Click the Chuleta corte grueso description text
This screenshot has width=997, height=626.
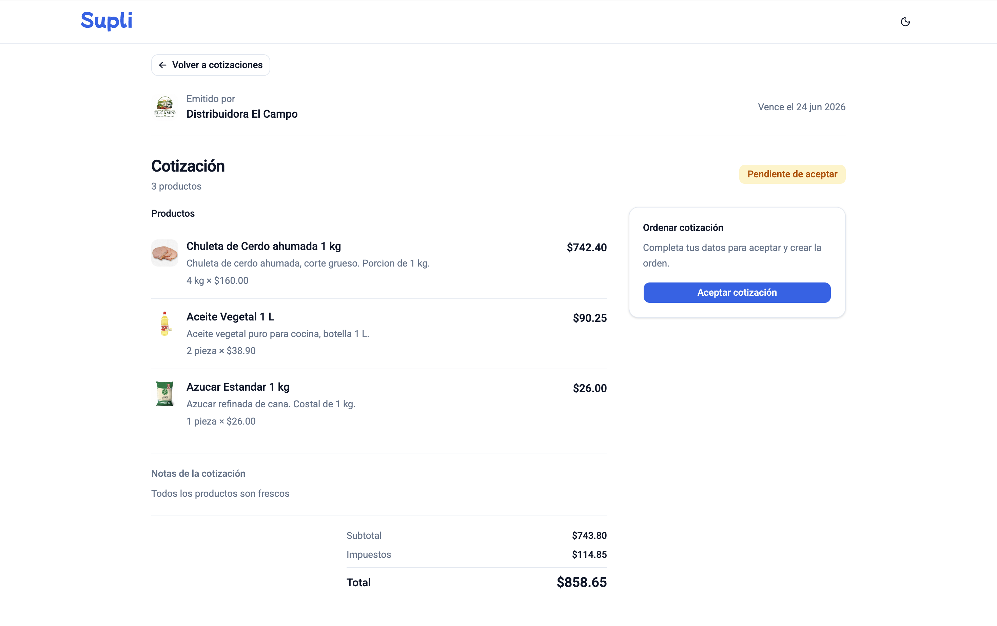(x=308, y=263)
